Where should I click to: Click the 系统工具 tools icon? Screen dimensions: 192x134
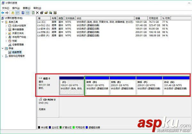click(x=6, y=22)
